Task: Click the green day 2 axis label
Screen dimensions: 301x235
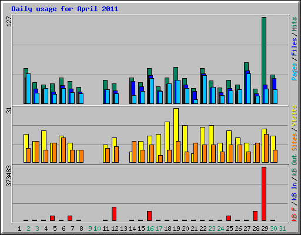Action: 28,229
